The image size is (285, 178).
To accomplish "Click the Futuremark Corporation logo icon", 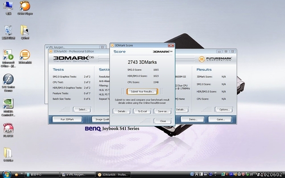I will pos(202,59).
